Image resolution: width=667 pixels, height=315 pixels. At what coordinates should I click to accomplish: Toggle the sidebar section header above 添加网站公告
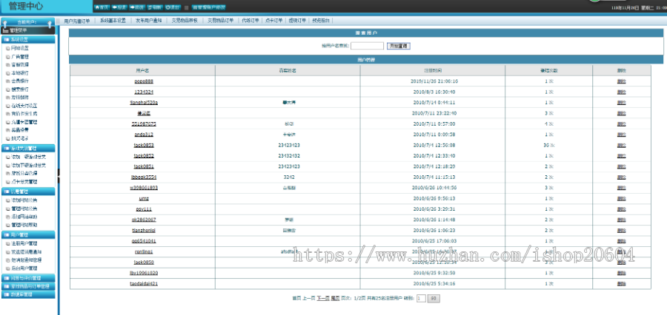(28, 192)
